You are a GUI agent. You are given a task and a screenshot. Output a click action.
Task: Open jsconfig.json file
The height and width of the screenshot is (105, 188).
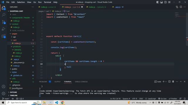pos(17,88)
